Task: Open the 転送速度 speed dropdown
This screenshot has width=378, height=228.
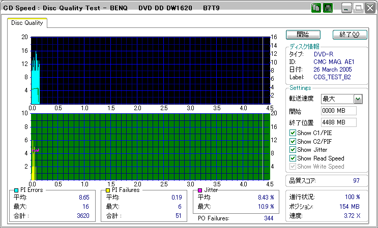Action: (358, 99)
